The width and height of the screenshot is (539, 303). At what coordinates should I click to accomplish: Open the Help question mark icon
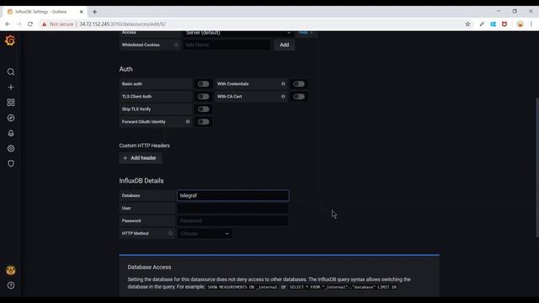pos(11,285)
